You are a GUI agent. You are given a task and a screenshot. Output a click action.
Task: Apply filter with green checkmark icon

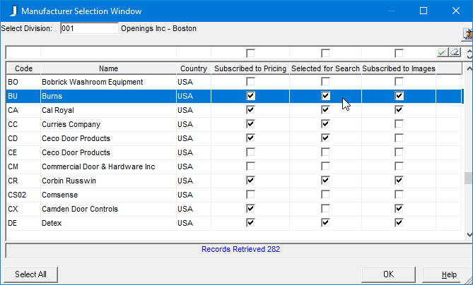click(x=442, y=52)
